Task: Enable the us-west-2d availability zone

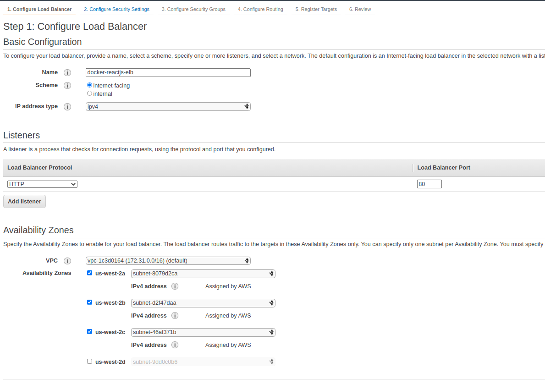Action: coord(89,361)
